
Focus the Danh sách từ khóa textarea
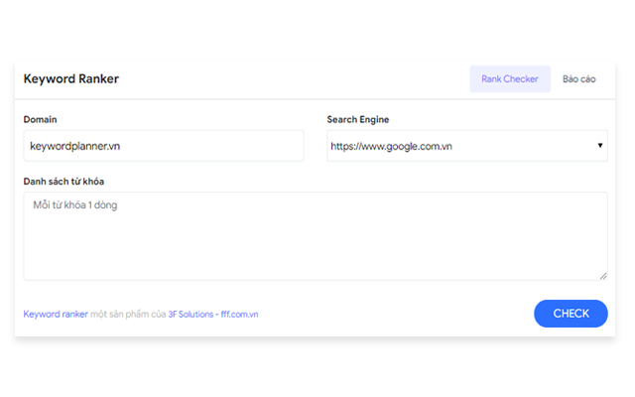(x=316, y=235)
